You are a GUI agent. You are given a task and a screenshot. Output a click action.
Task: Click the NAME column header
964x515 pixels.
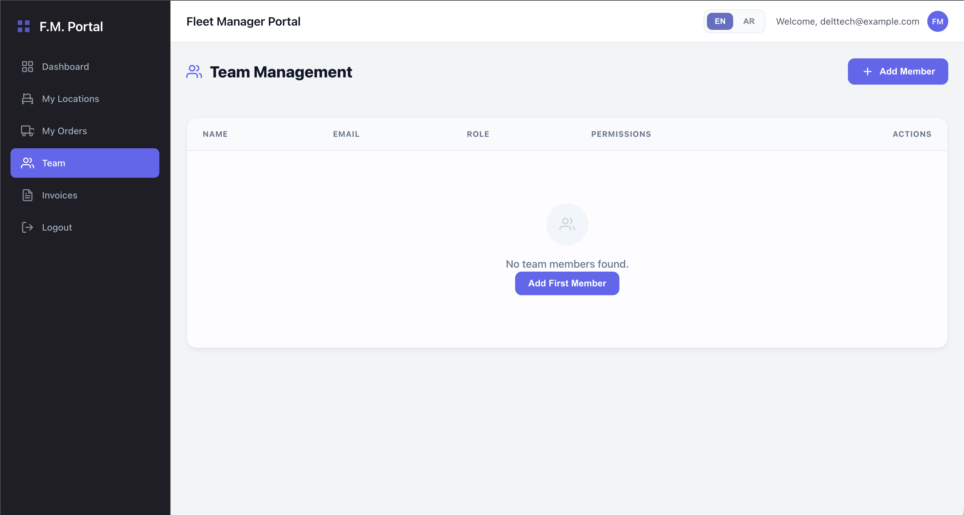click(x=215, y=134)
